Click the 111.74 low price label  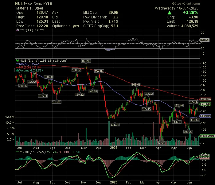point(115,125)
